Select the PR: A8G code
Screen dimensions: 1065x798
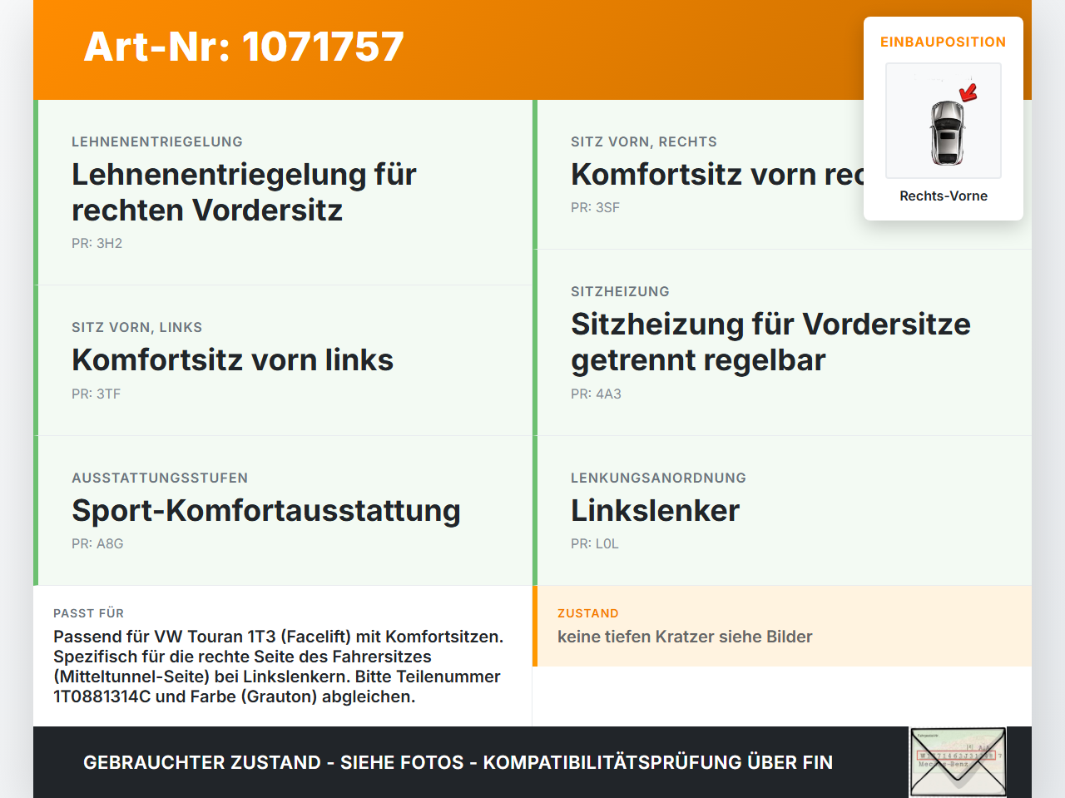tap(97, 543)
